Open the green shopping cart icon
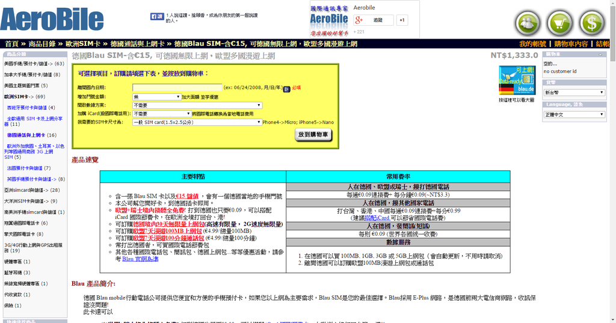Viewport: 616px width, 323px height. [560, 23]
